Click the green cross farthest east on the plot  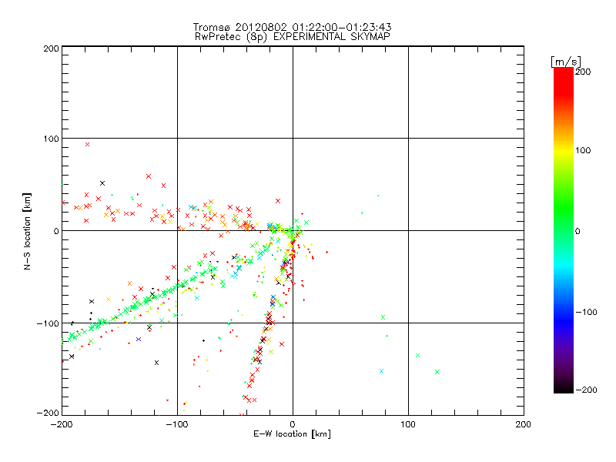[x=437, y=372]
